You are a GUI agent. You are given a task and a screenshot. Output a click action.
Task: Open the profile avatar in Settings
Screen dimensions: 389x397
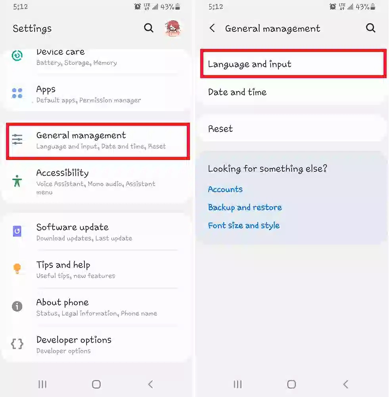(173, 28)
